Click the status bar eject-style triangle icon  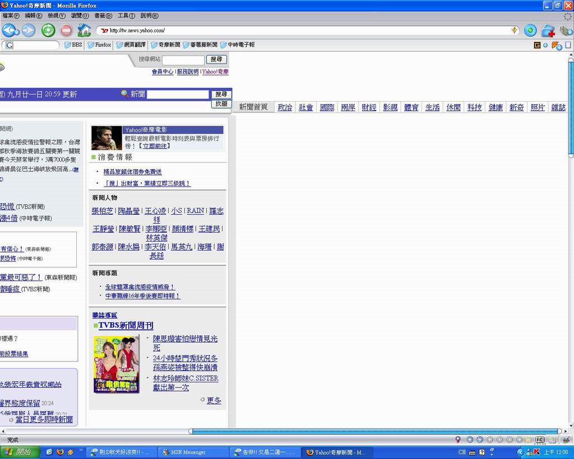tap(480, 439)
